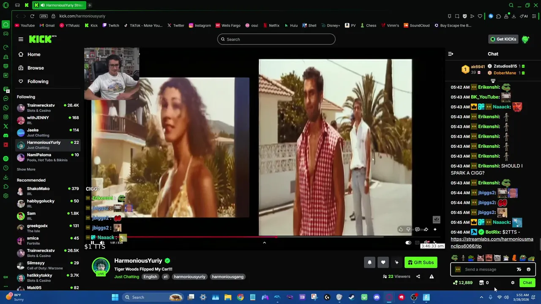Click the harmoniousgang tag
The image size is (541, 304).
227,277
